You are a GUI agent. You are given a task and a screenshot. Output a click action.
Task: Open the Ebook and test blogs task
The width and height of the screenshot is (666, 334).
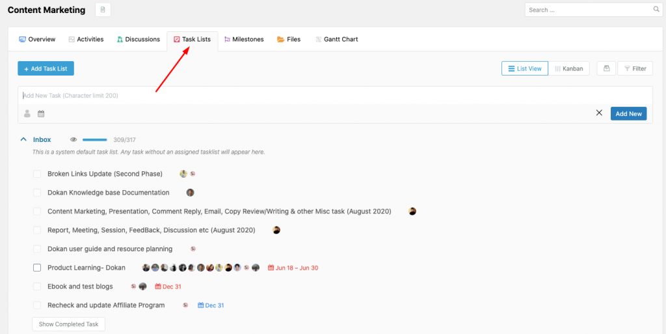tap(80, 286)
